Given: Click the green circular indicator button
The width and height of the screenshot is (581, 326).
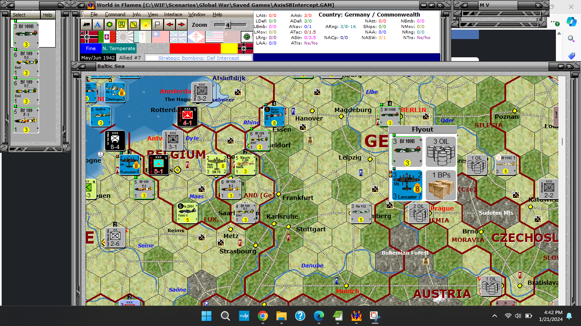Looking at the screenshot, I should (x=247, y=37).
